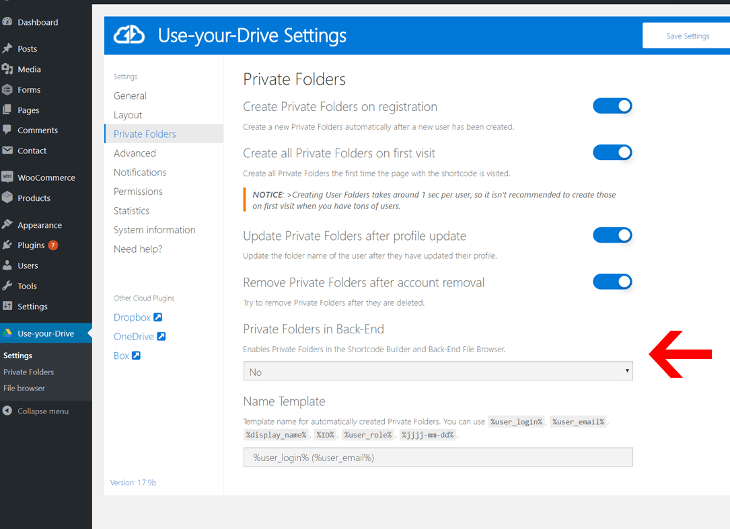Click the WooCommerce logo icon

(x=7, y=177)
